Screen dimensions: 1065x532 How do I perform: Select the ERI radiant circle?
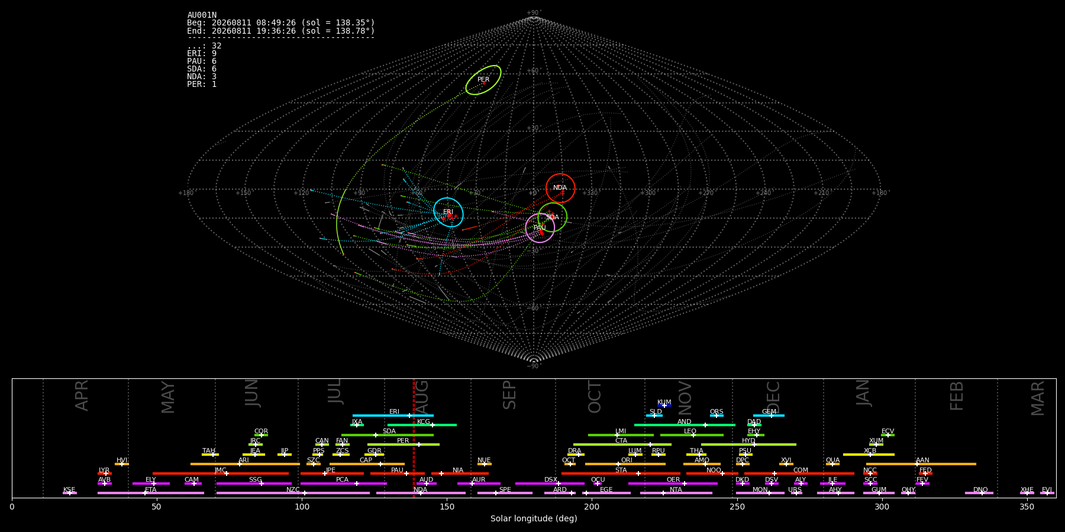pyautogui.click(x=448, y=212)
